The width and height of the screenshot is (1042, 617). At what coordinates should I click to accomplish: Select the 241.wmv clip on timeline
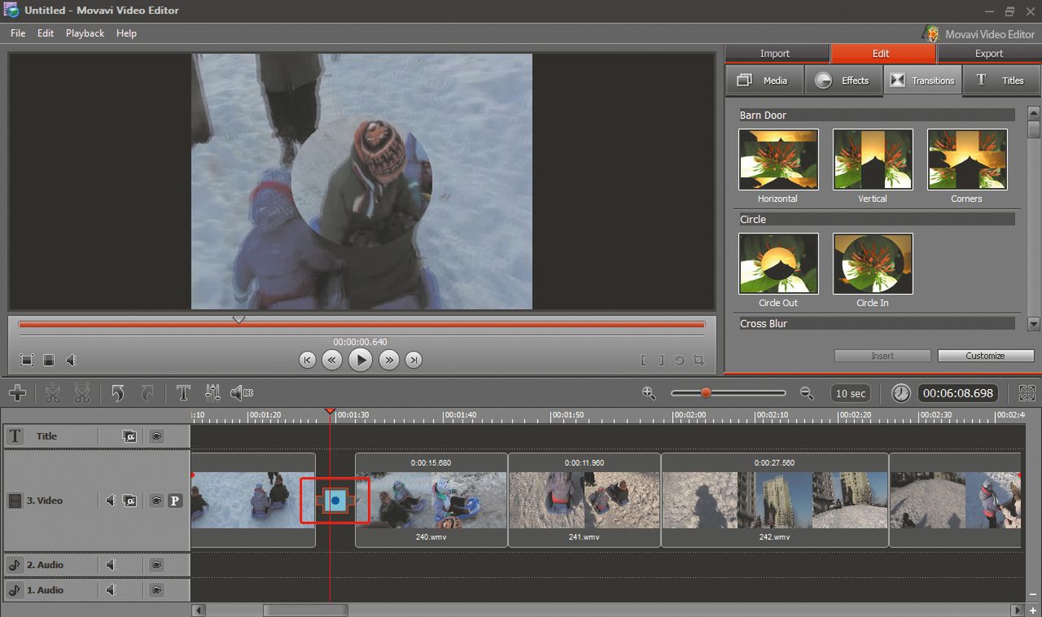584,501
